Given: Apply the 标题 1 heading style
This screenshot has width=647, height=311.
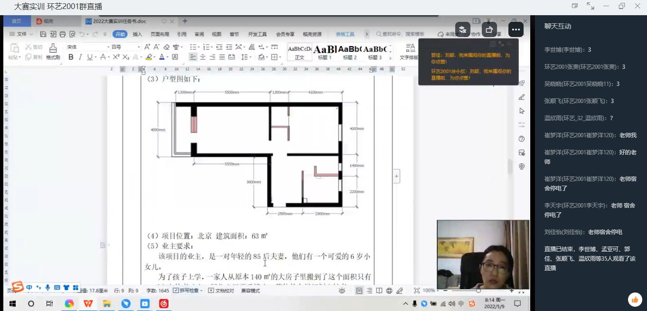Looking at the screenshot, I should coord(325,52).
